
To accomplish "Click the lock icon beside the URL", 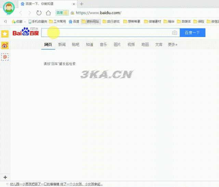I will click(x=72, y=13).
